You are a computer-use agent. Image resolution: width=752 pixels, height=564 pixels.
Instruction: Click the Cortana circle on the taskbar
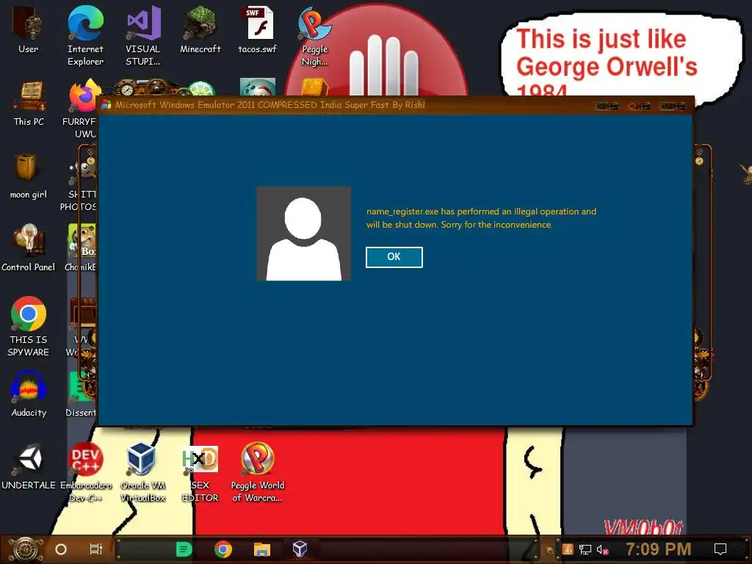[x=60, y=549]
